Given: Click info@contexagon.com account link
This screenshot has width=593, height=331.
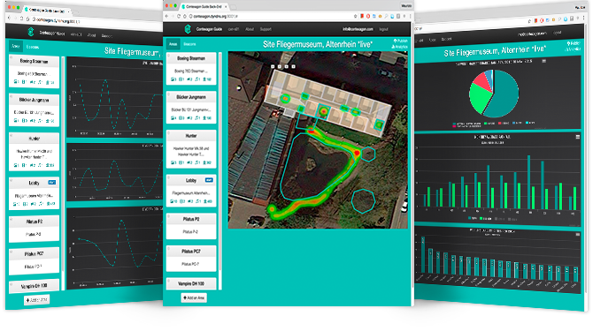Looking at the screenshot, I should pos(358,29).
